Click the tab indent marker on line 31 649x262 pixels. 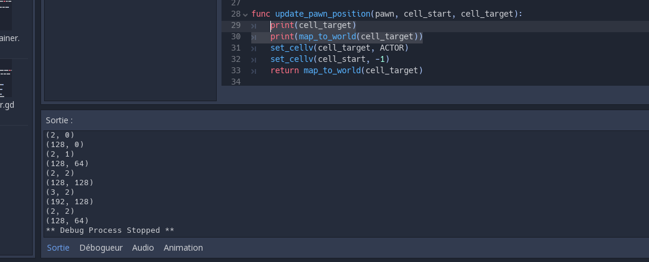254,48
